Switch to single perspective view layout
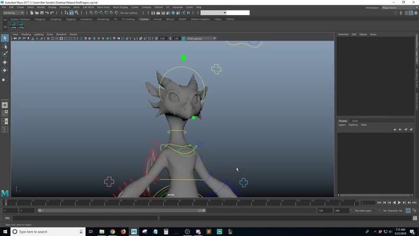419x236 pixels. (x=5, y=105)
